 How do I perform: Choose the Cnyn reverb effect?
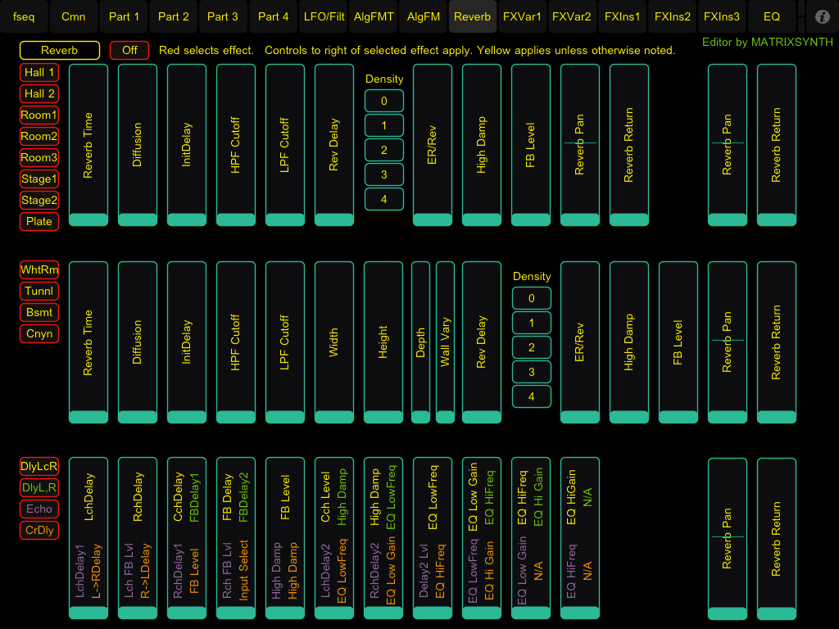(39, 334)
